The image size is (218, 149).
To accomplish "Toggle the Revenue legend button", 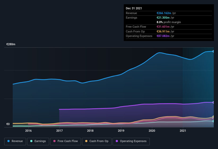I will [x=15, y=141].
